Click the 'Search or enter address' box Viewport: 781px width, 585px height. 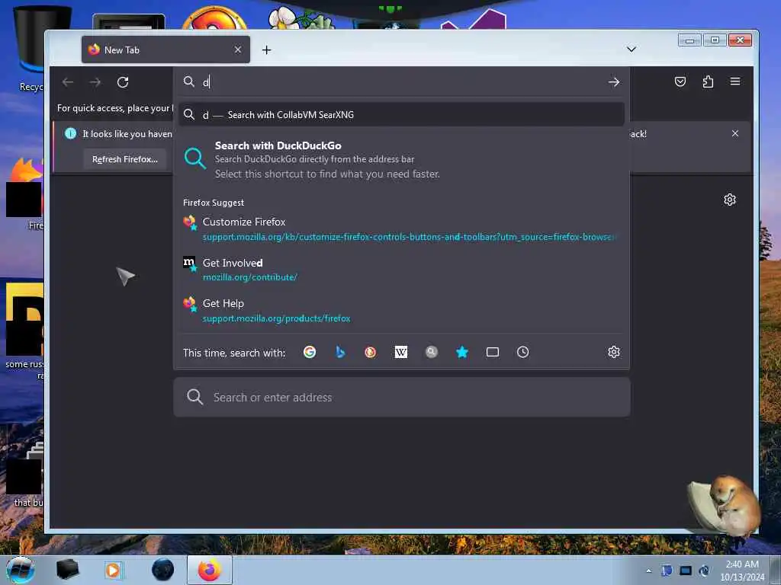tap(401, 397)
